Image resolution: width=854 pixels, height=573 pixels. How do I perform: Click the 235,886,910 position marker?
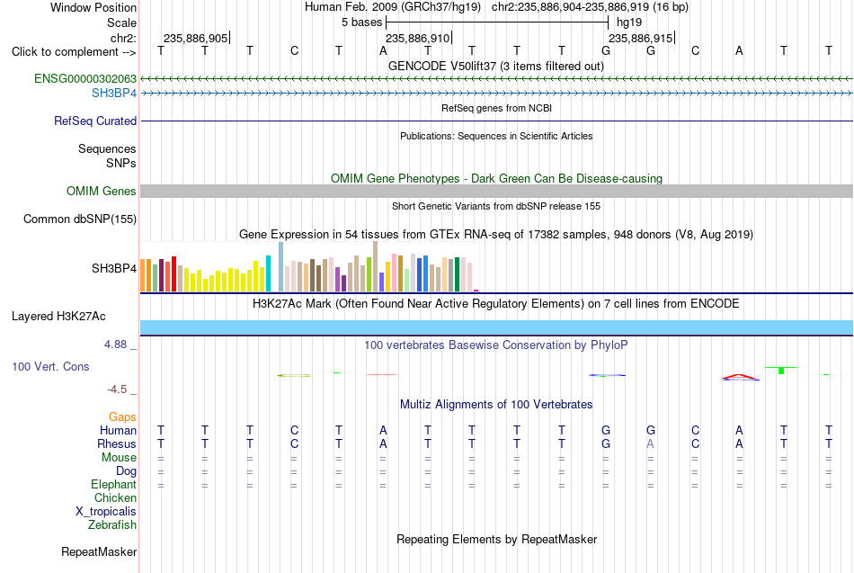point(418,38)
